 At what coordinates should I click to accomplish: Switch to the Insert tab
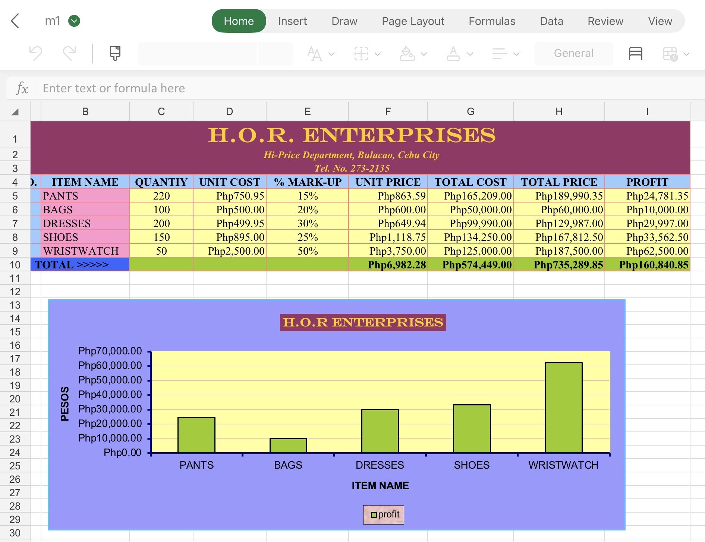[x=293, y=21]
